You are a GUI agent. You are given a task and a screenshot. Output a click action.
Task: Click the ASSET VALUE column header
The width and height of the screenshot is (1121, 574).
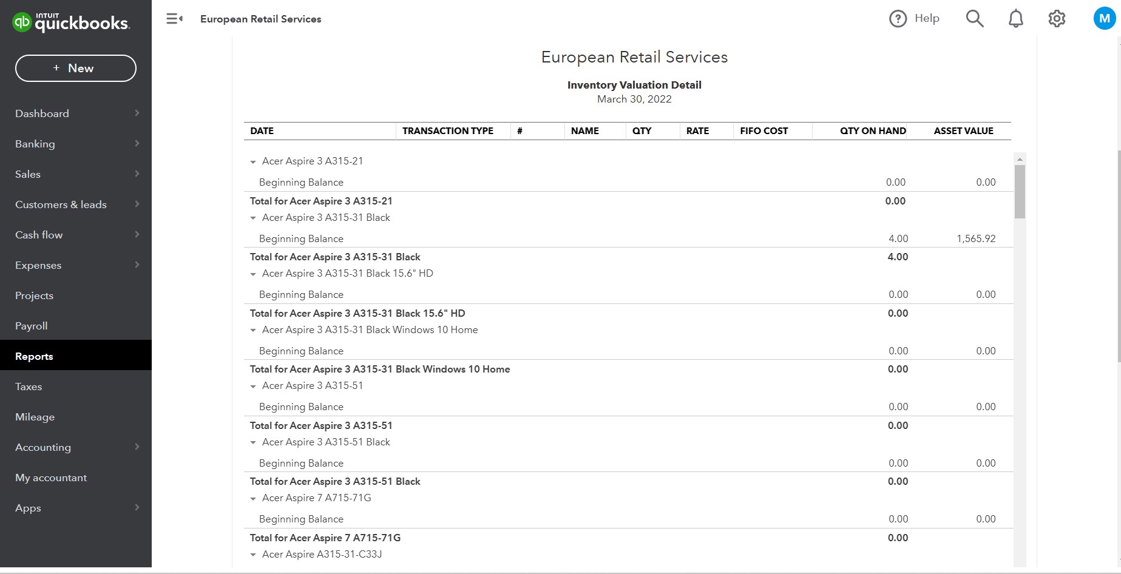963,130
